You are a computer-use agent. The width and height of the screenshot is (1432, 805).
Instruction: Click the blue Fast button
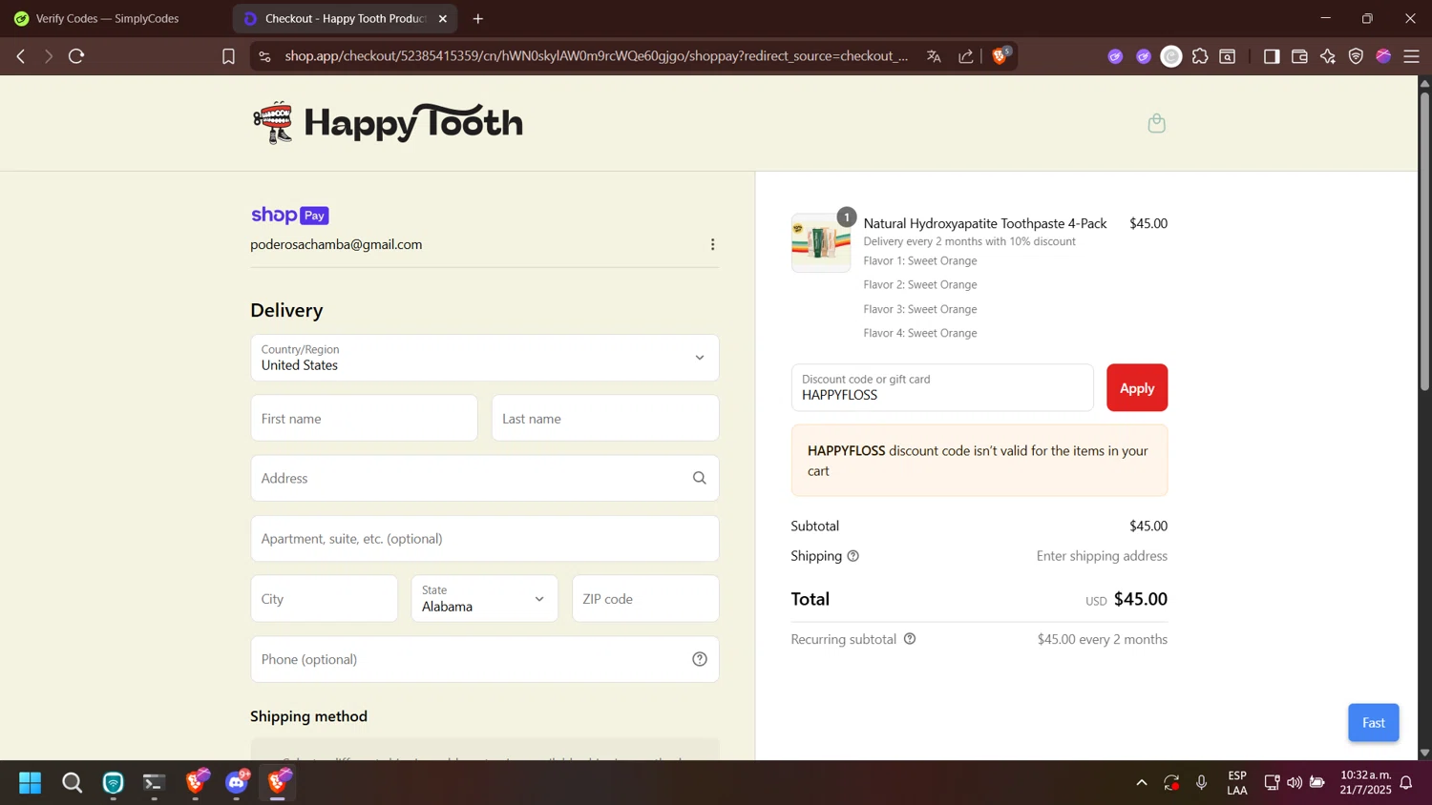[x=1373, y=723]
